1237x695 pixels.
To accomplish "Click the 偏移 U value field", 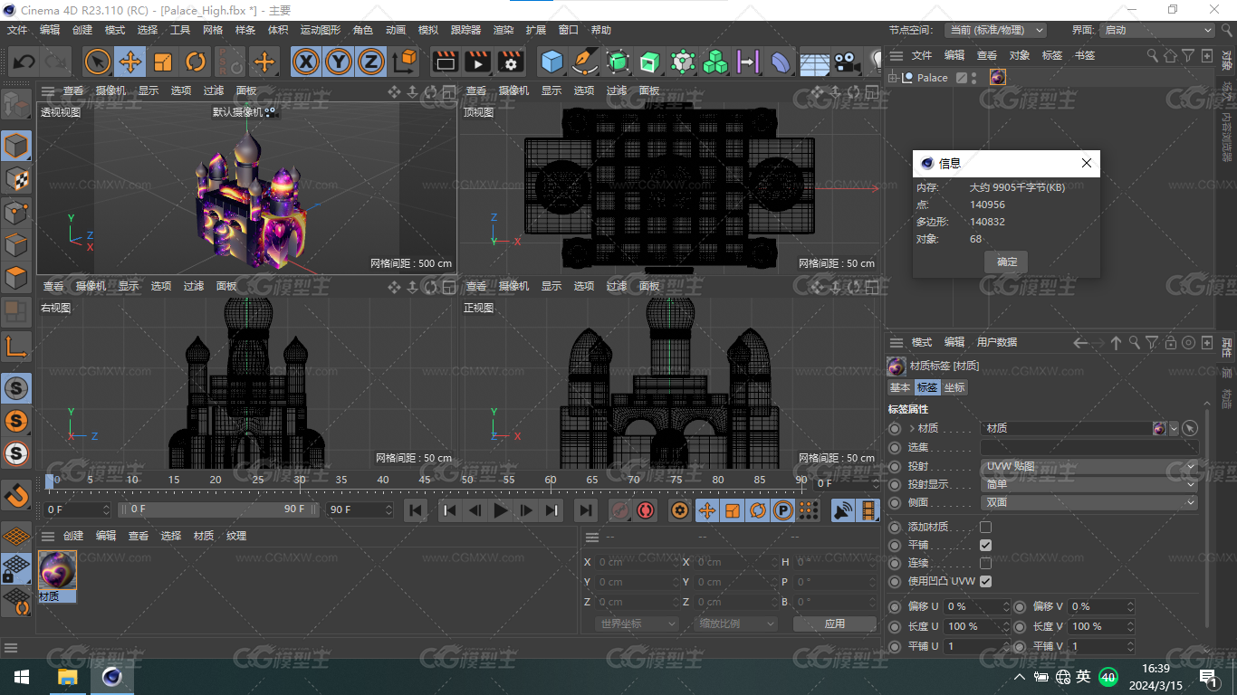I will [x=976, y=606].
